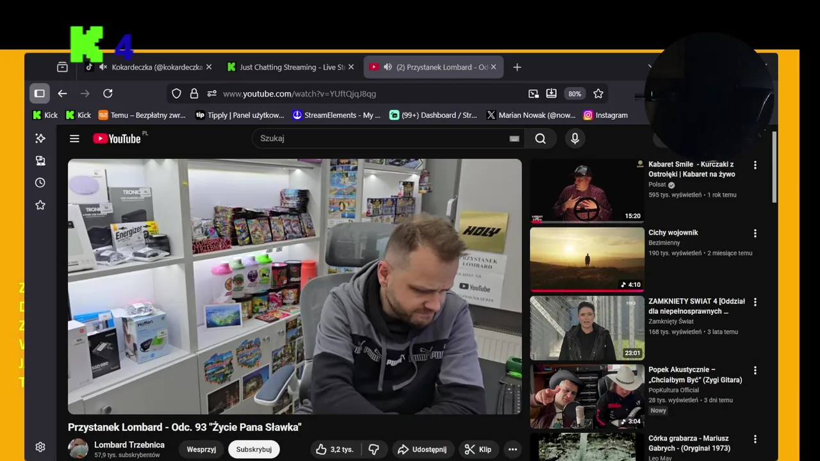
Task: Reload the YouTube page
Action: (x=108, y=93)
